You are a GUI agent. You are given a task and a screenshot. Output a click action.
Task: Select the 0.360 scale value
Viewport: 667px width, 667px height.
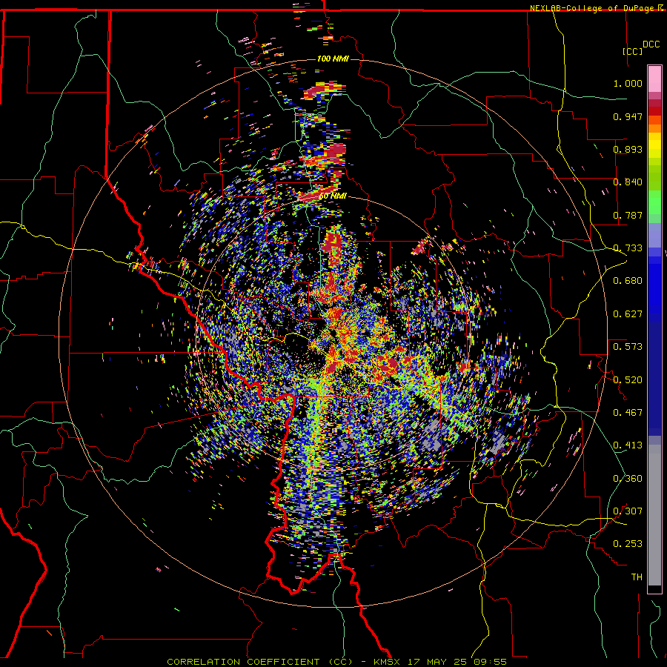click(628, 479)
